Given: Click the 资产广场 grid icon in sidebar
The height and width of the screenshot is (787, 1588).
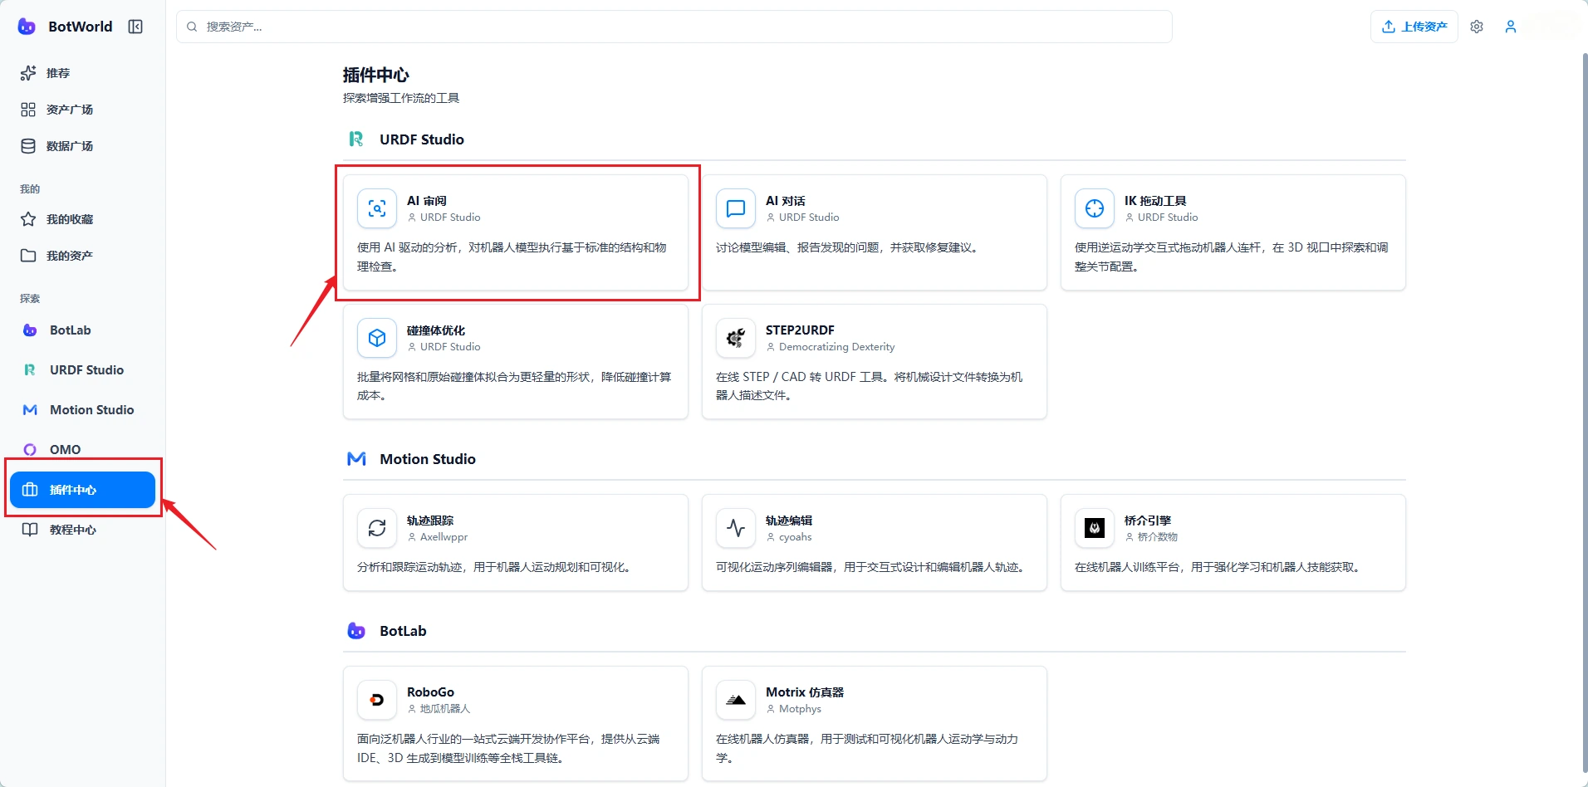Looking at the screenshot, I should point(28,110).
